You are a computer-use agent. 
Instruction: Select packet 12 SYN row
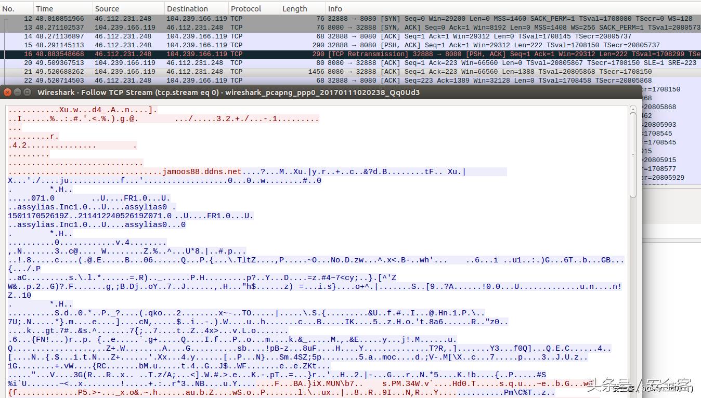[350, 19]
